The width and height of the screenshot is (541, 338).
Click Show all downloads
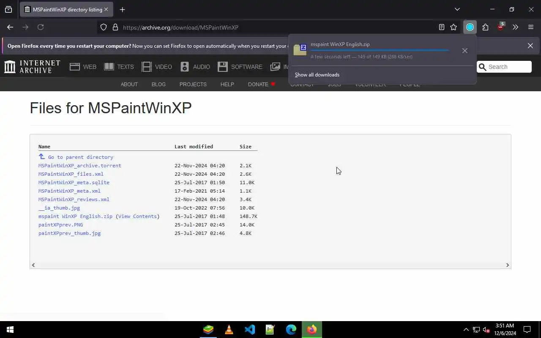(x=317, y=75)
